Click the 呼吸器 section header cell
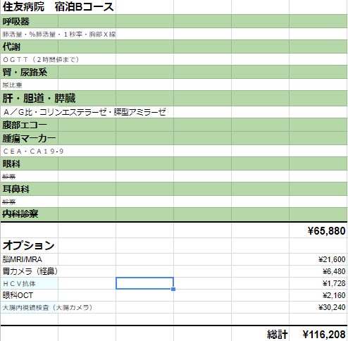The width and height of the screenshot is (348, 341). (x=30, y=21)
